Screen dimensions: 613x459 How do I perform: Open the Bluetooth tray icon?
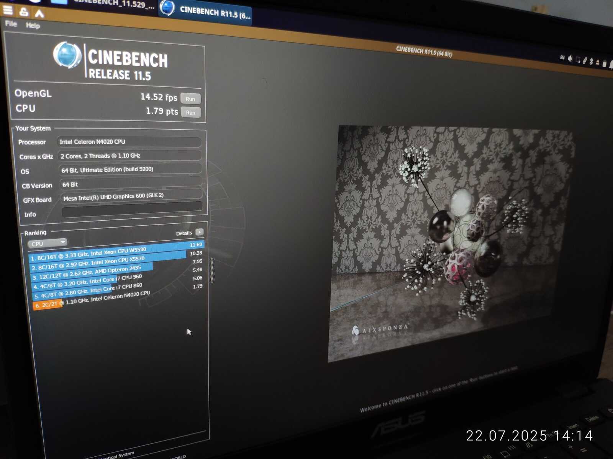coord(591,61)
